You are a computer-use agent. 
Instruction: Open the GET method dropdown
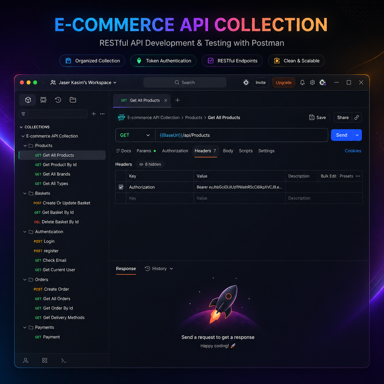tap(135, 135)
